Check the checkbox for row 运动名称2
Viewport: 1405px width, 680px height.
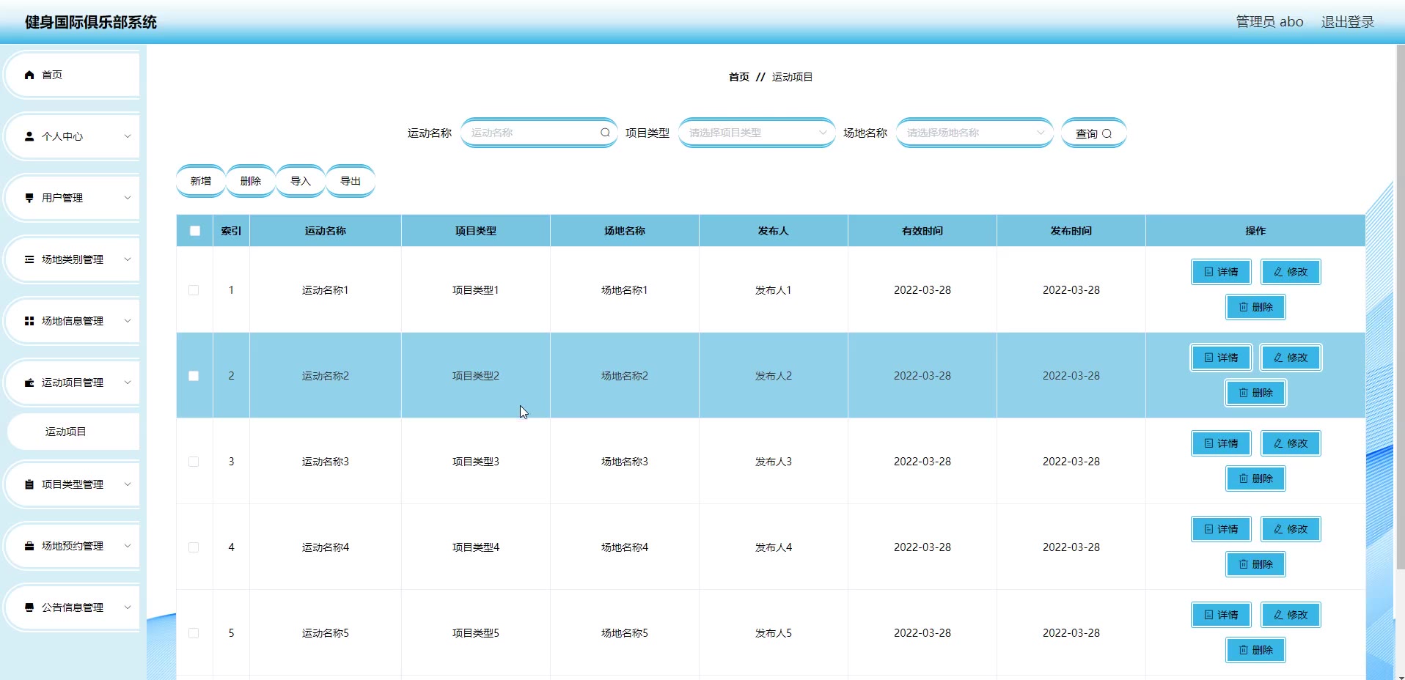point(194,376)
